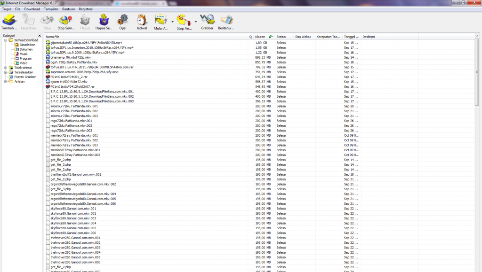Expand the Tidak selesai tree node
This screenshot has height=272, width=482.
6,68
